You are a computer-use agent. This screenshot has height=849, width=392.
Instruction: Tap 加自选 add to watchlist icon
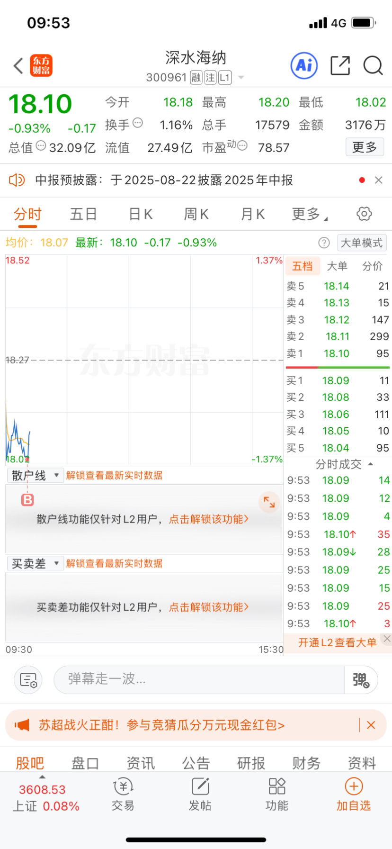pyautogui.click(x=354, y=795)
